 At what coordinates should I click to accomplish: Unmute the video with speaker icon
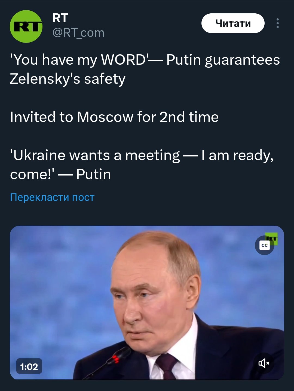coord(264,363)
